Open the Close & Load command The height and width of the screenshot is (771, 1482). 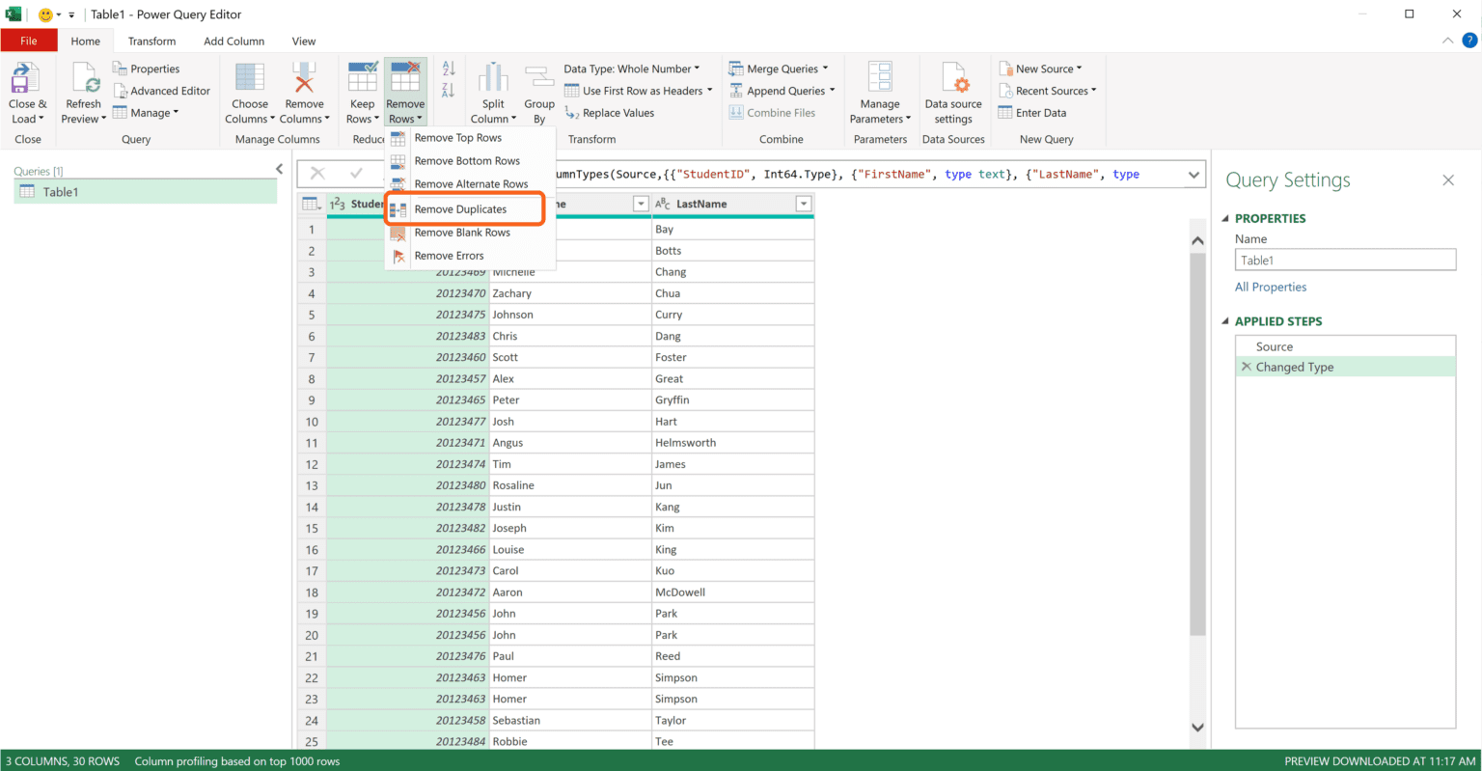click(28, 91)
